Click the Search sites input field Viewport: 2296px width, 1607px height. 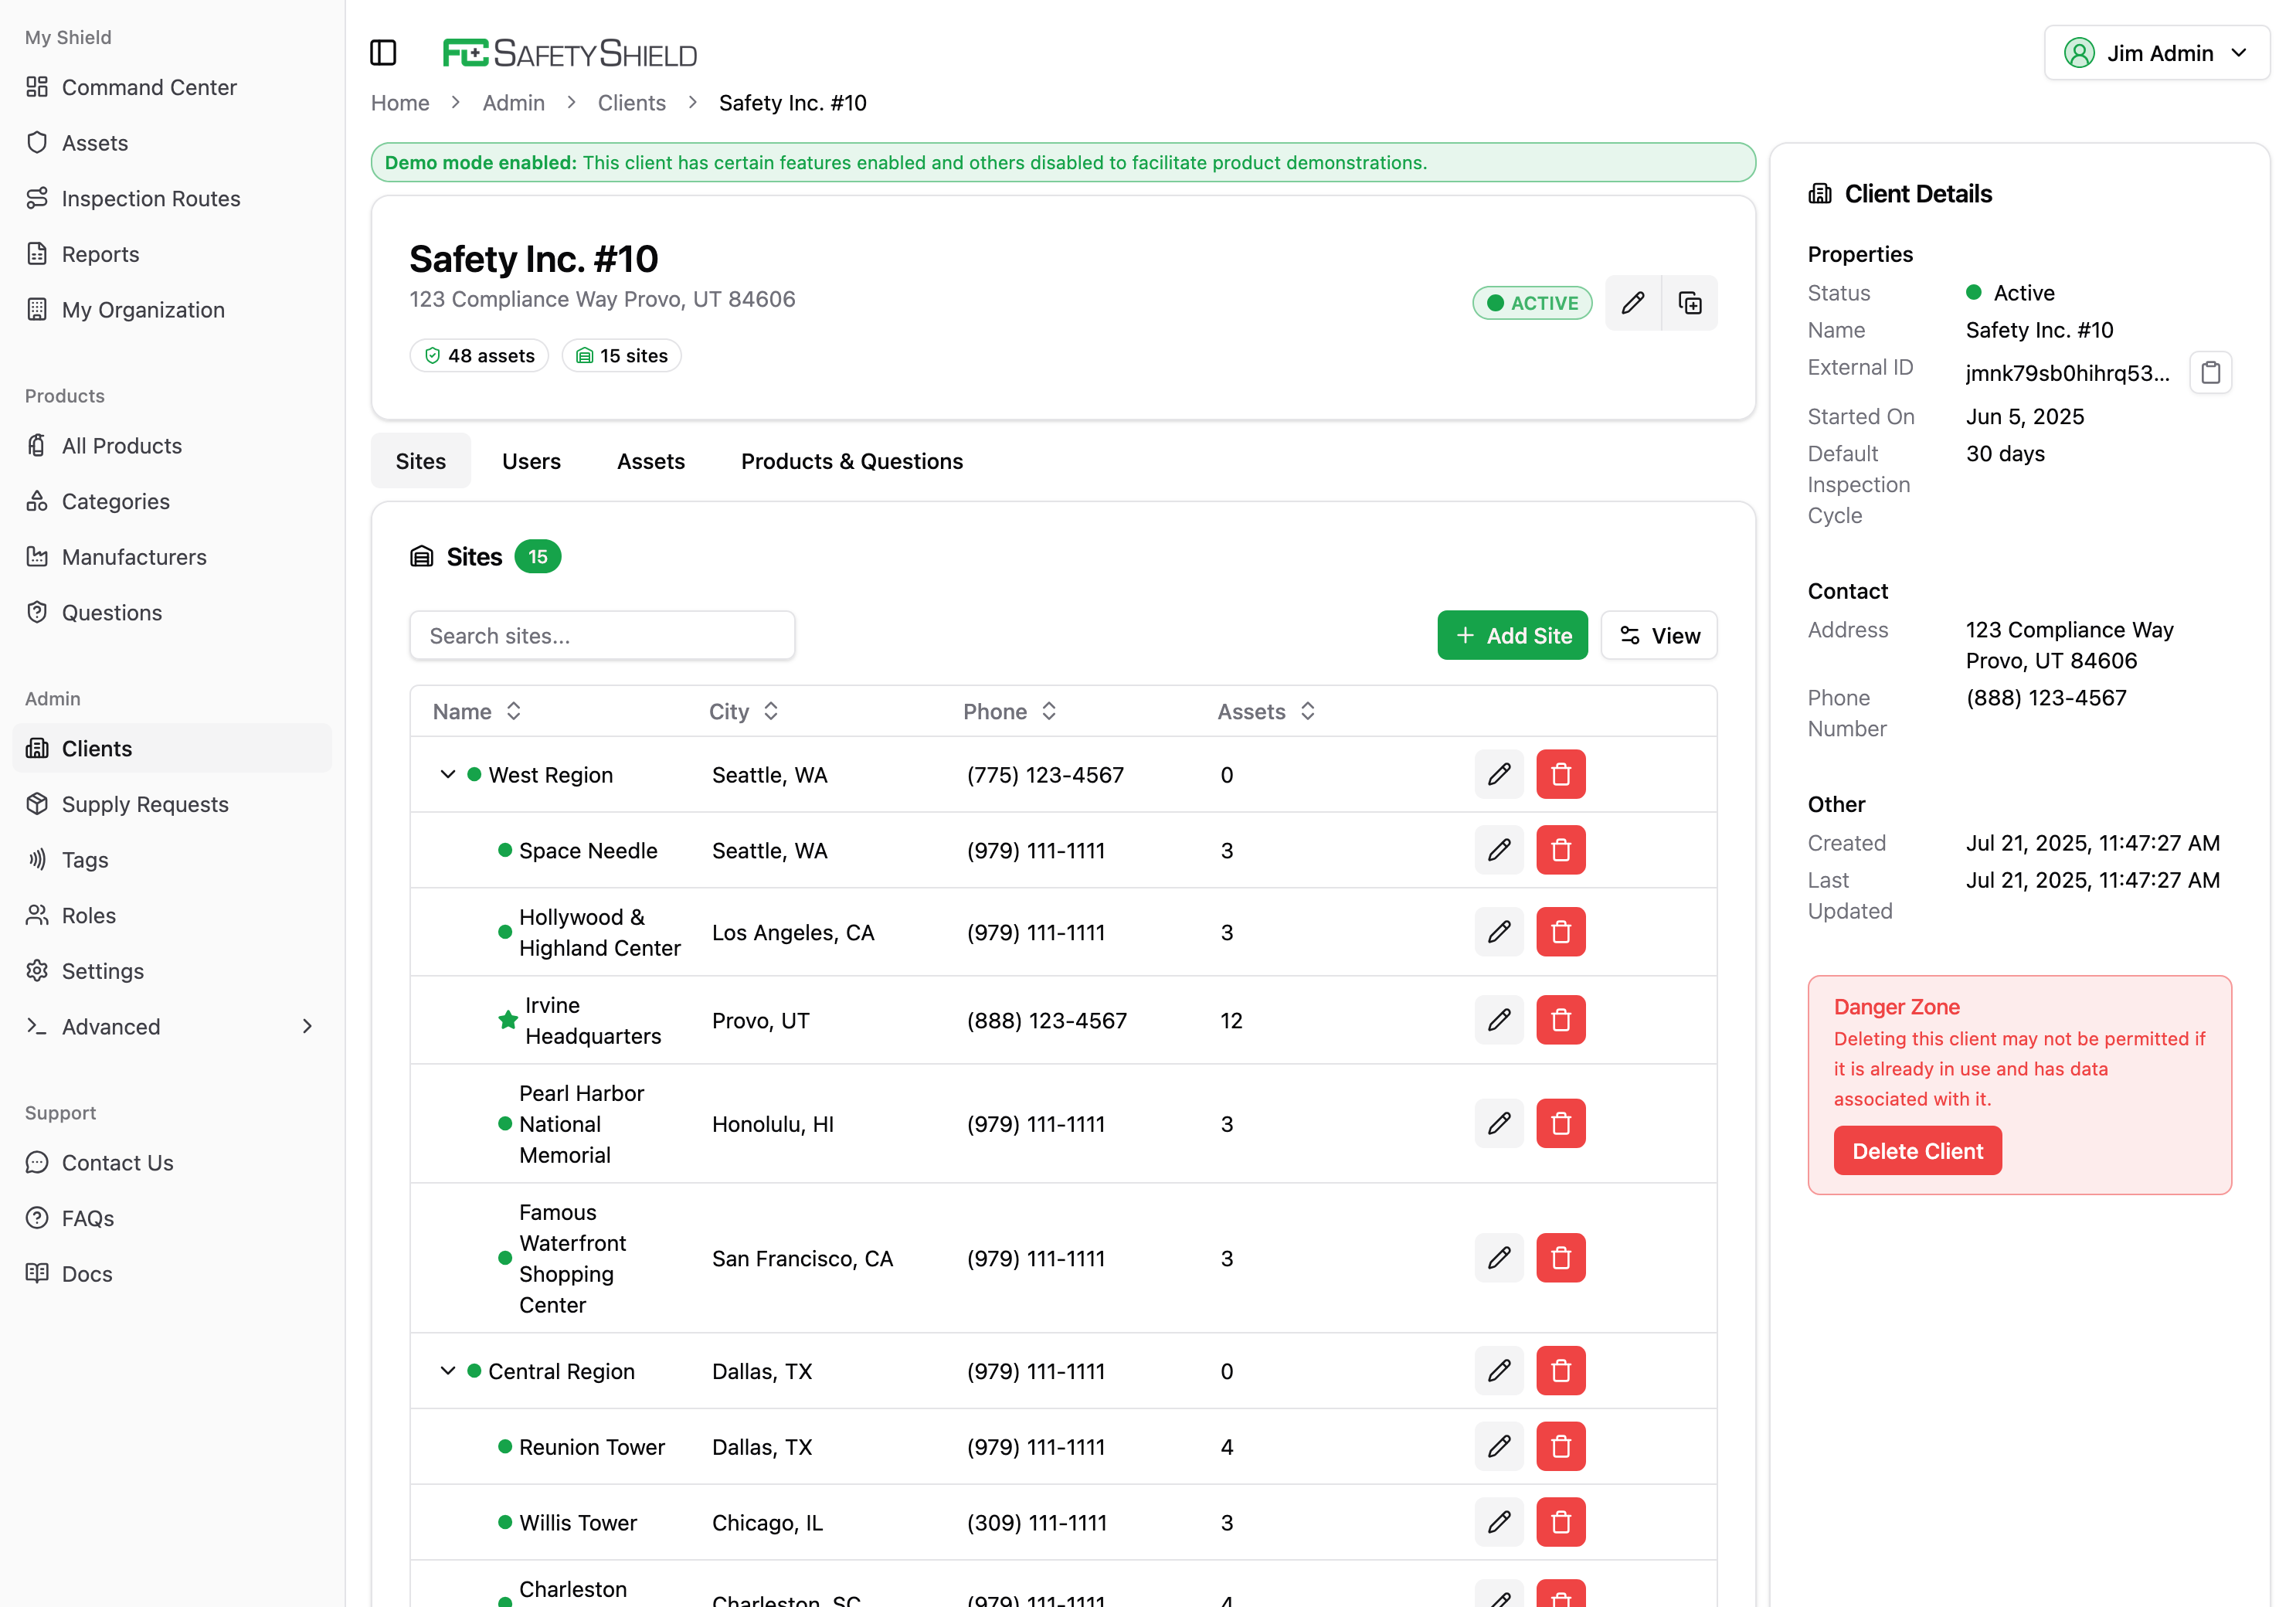(602, 636)
